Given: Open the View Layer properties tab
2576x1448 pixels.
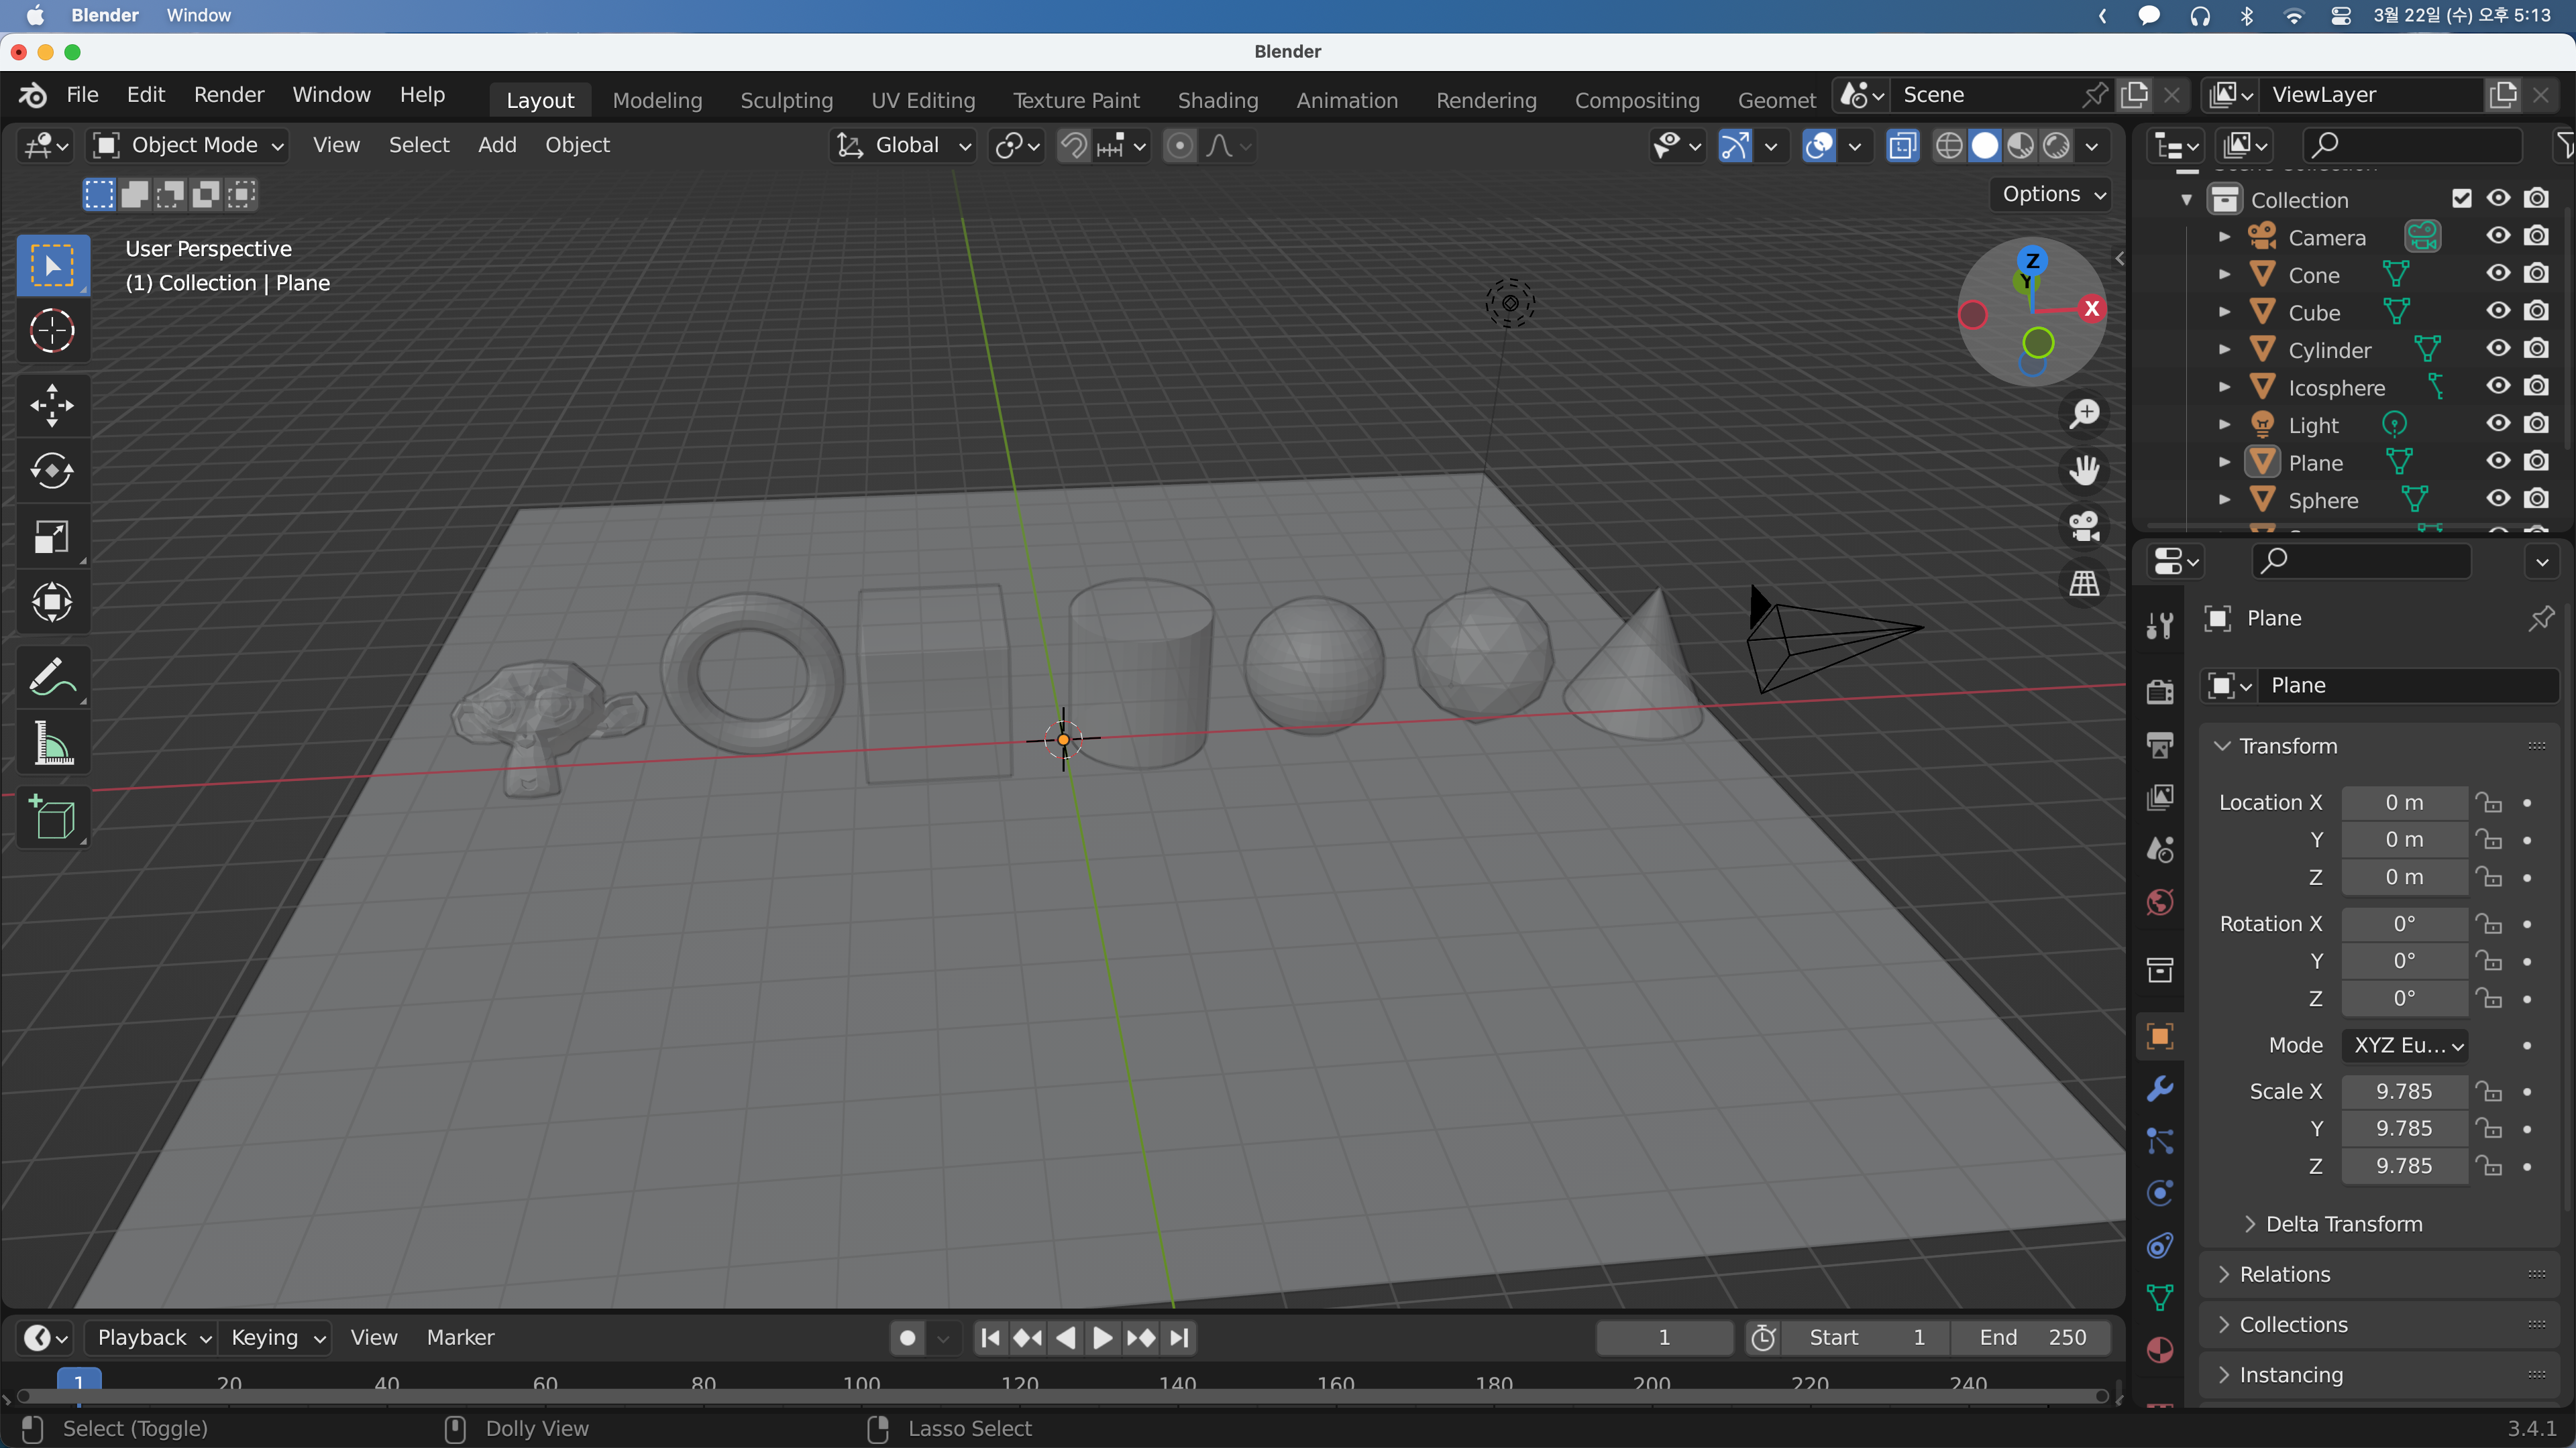Looking at the screenshot, I should (x=2160, y=796).
